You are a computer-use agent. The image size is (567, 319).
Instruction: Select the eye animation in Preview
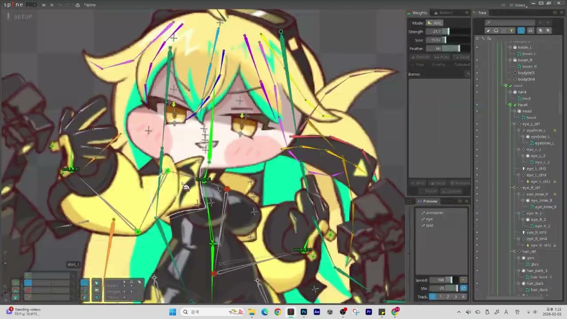click(429, 219)
